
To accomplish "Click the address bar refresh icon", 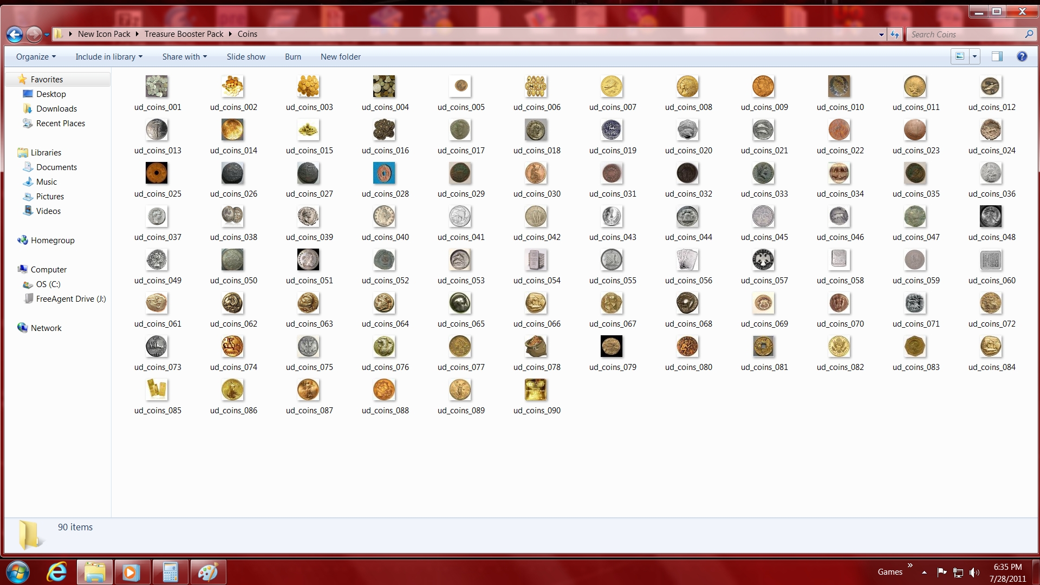I will 895,34.
